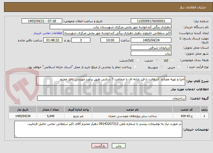
Task: Select the خدمت radio button
Action: click(157, 60)
